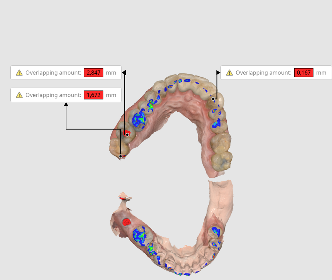Click the measurement point on upper-right canine
Viewport: 332px width, 280px height.
(x=213, y=99)
